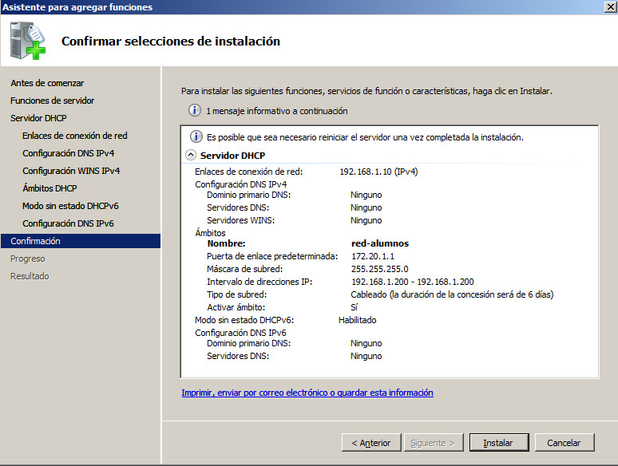Select 'Ámbitos DHCP' step

click(50, 188)
